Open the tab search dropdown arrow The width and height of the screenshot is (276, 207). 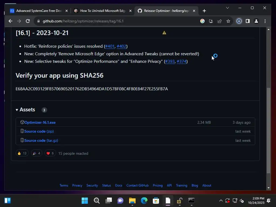[x=227, y=8]
